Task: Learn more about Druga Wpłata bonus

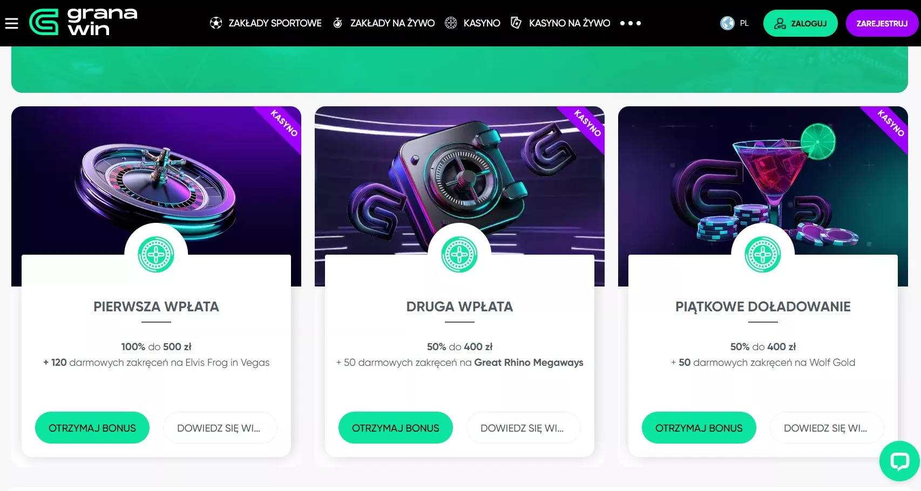Action: (523, 428)
